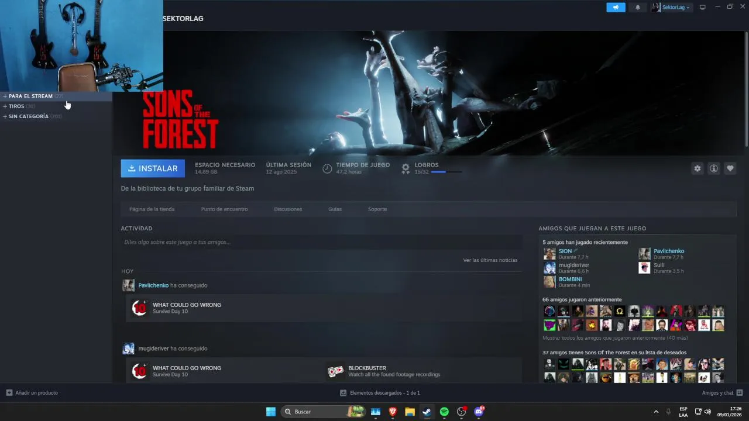Screen dimensions: 749x421
Task: Click Ver las últimas noticias link
Action: point(490,260)
